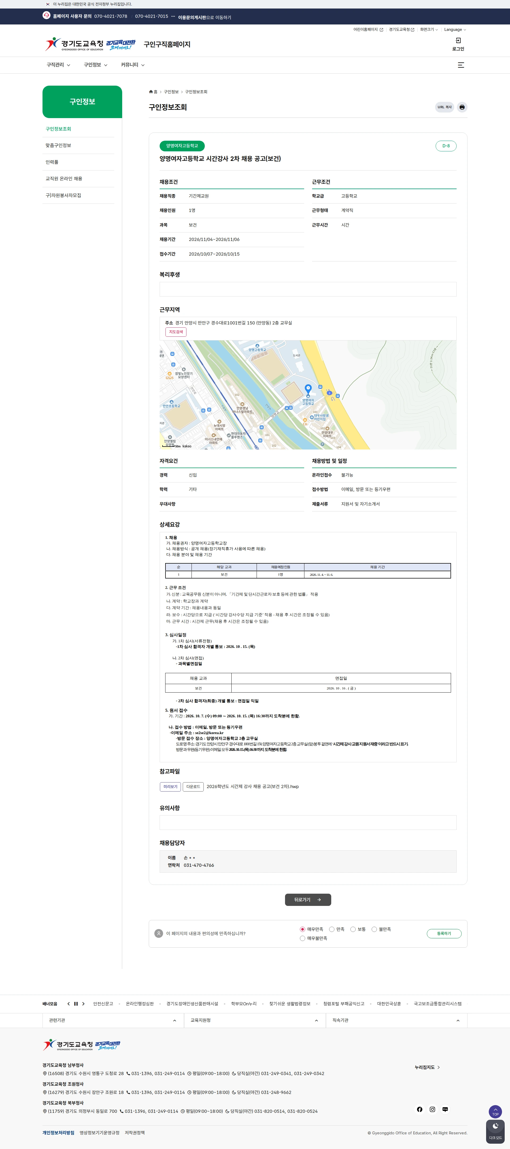Expand the 구직관리 menu

point(58,65)
